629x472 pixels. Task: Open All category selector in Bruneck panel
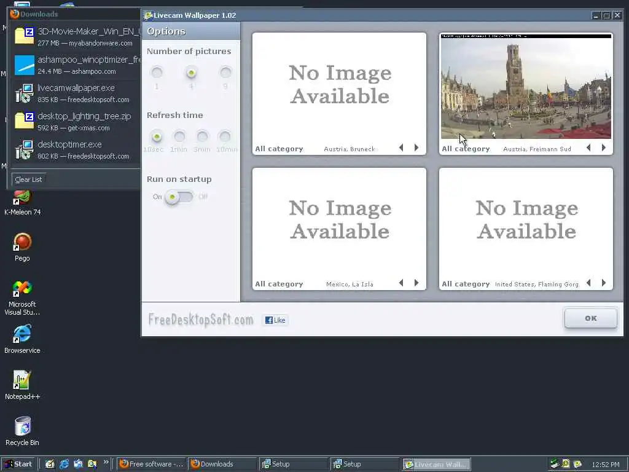(279, 149)
